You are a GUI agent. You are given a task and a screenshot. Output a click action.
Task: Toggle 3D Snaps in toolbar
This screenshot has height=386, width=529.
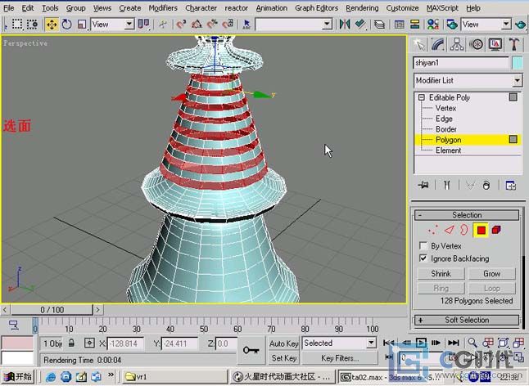(181, 25)
